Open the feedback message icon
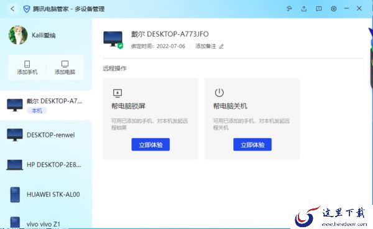This screenshot has height=229, width=373. pos(319,9)
